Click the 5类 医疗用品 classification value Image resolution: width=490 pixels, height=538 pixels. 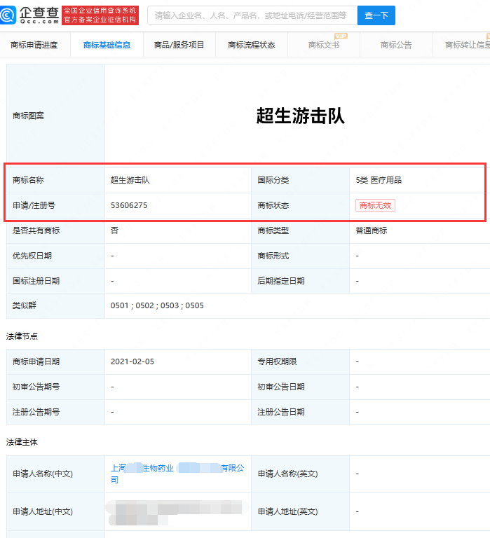pos(379,180)
